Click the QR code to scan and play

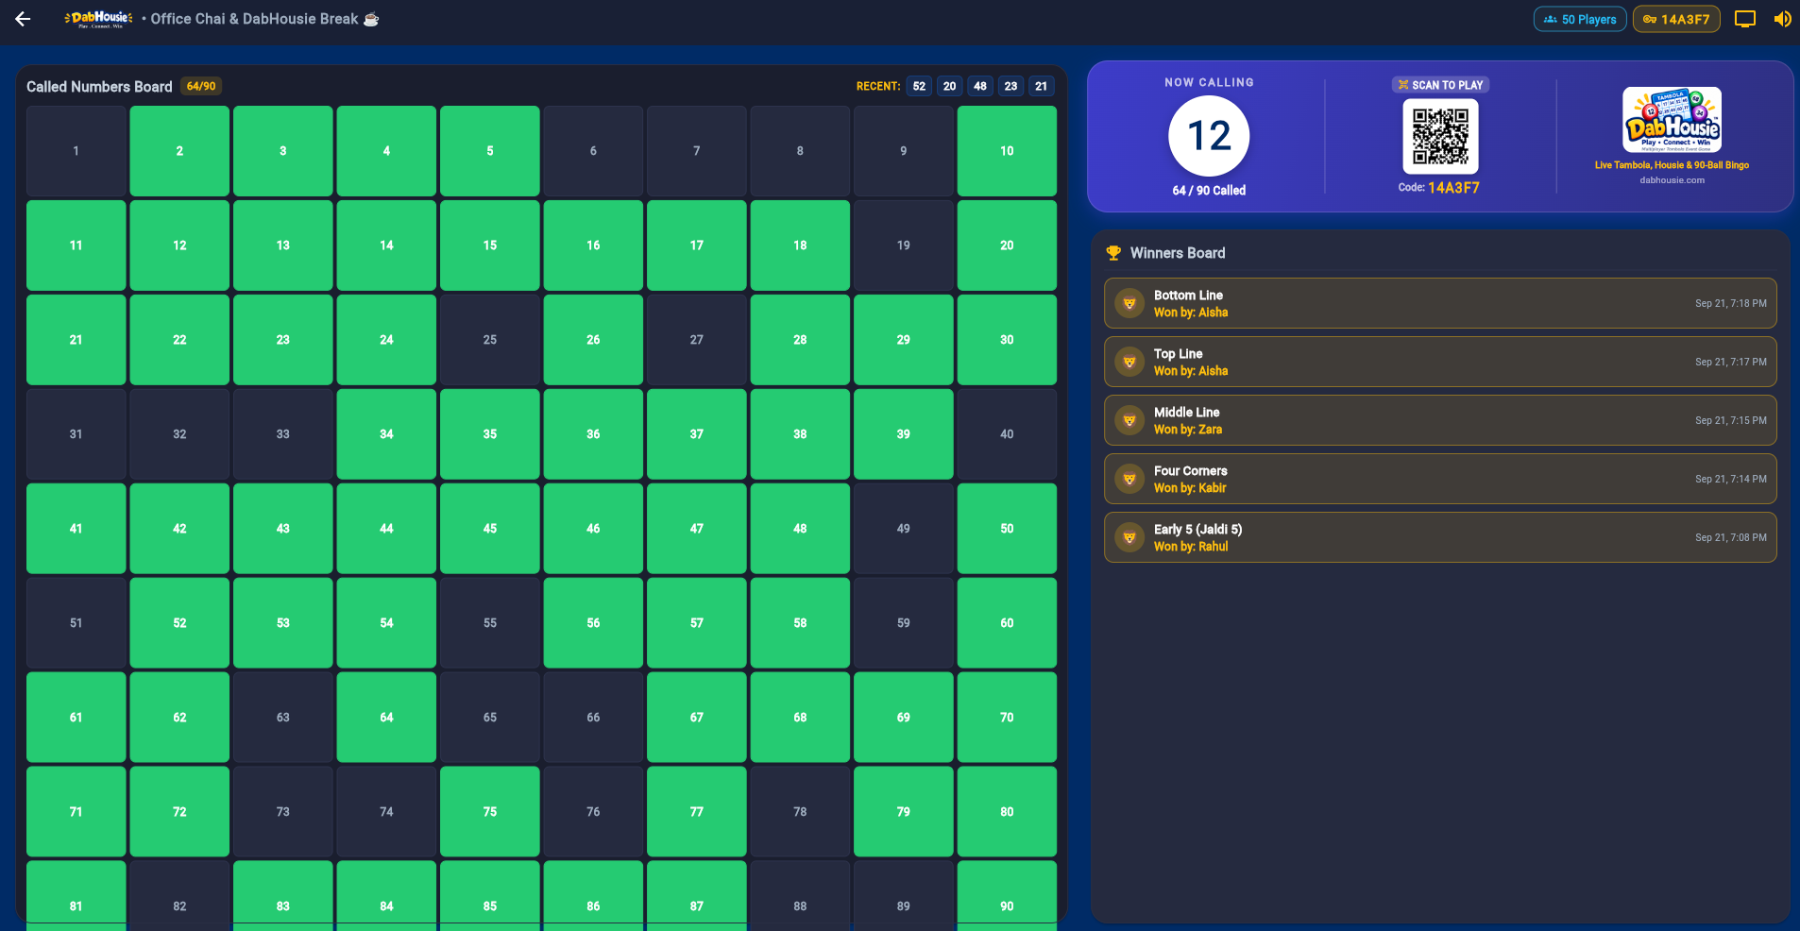[1440, 136]
